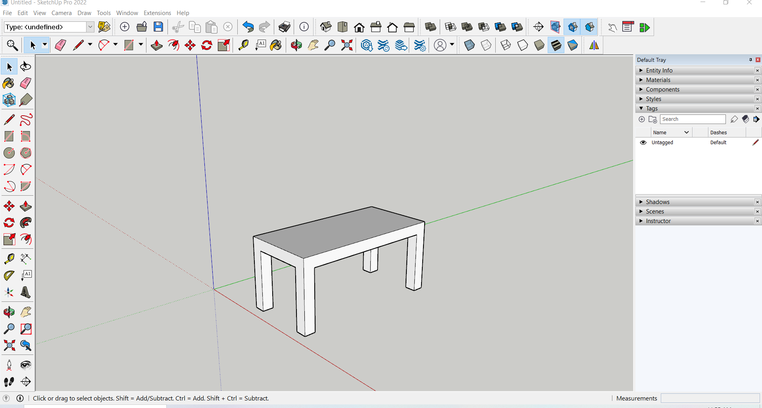The height and width of the screenshot is (408, 762).
Task: Toggle Color by Tag button in Tags panel
Action: pyautogui.click(x=745, y=119)
